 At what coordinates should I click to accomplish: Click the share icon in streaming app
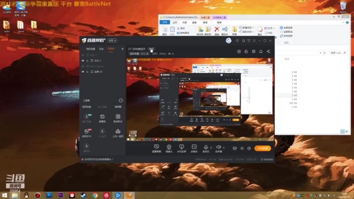pos(268,51)
